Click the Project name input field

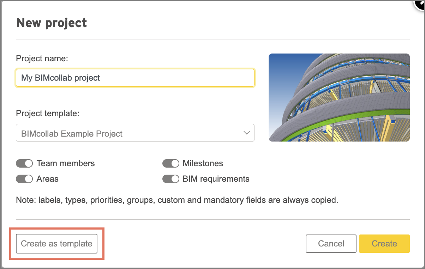[x=135, y=78]
